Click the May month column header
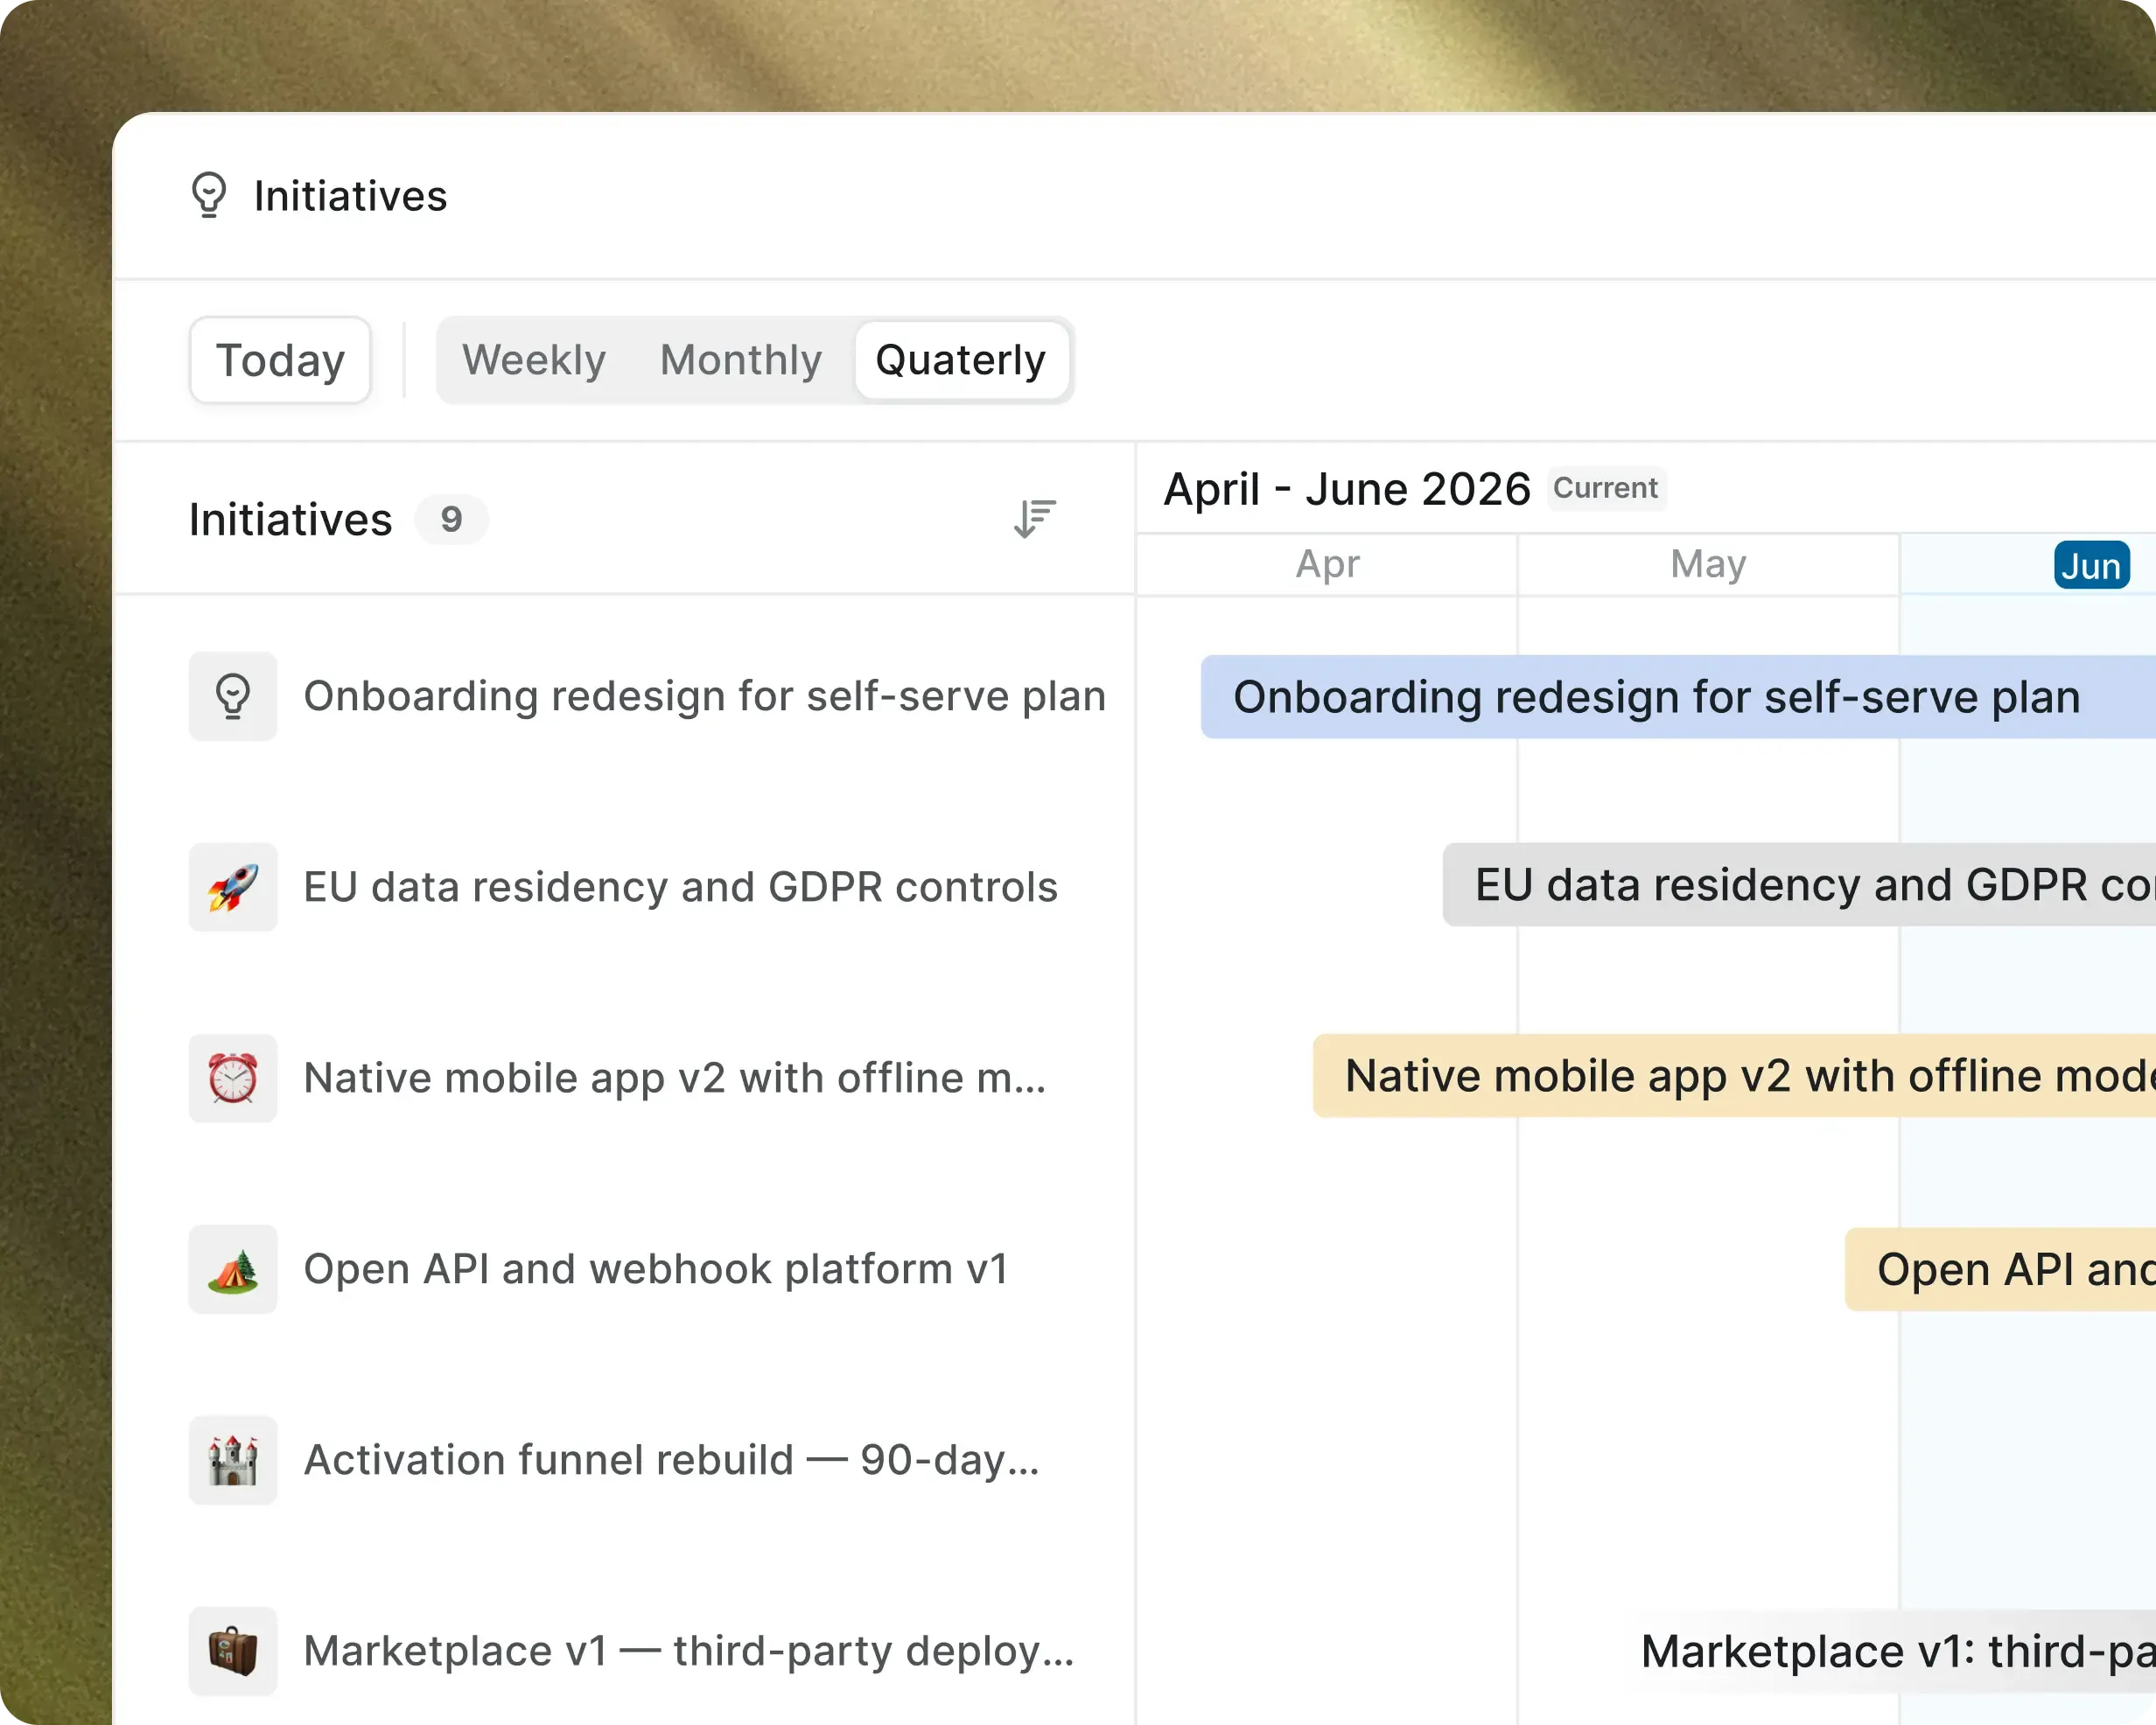The width and height of the screenshot is (2156, 1725). tap(1708, 564)
